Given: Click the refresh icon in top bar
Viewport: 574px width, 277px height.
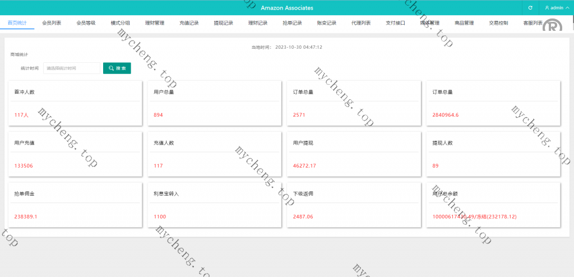Looking at the screenshot, I should (x=530, y=8).
